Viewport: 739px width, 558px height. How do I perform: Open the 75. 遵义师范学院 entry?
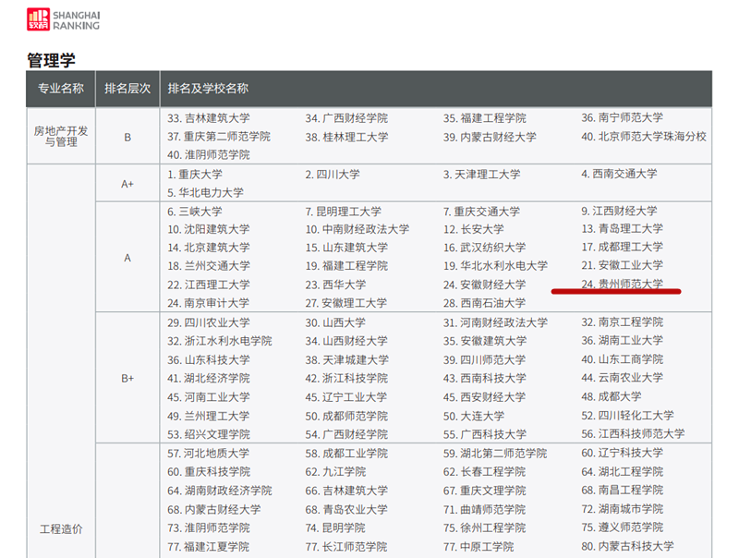622,527
